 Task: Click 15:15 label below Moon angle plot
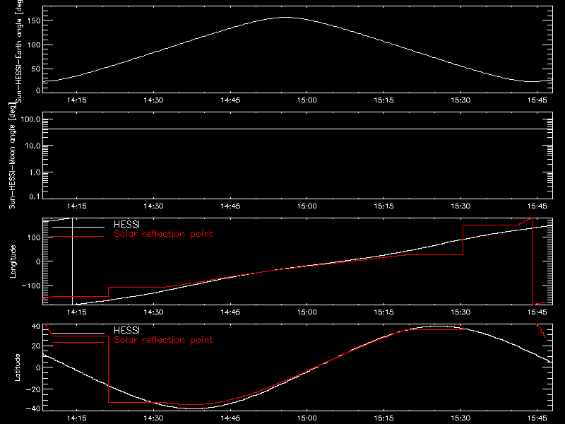click(x=383, y=206)
